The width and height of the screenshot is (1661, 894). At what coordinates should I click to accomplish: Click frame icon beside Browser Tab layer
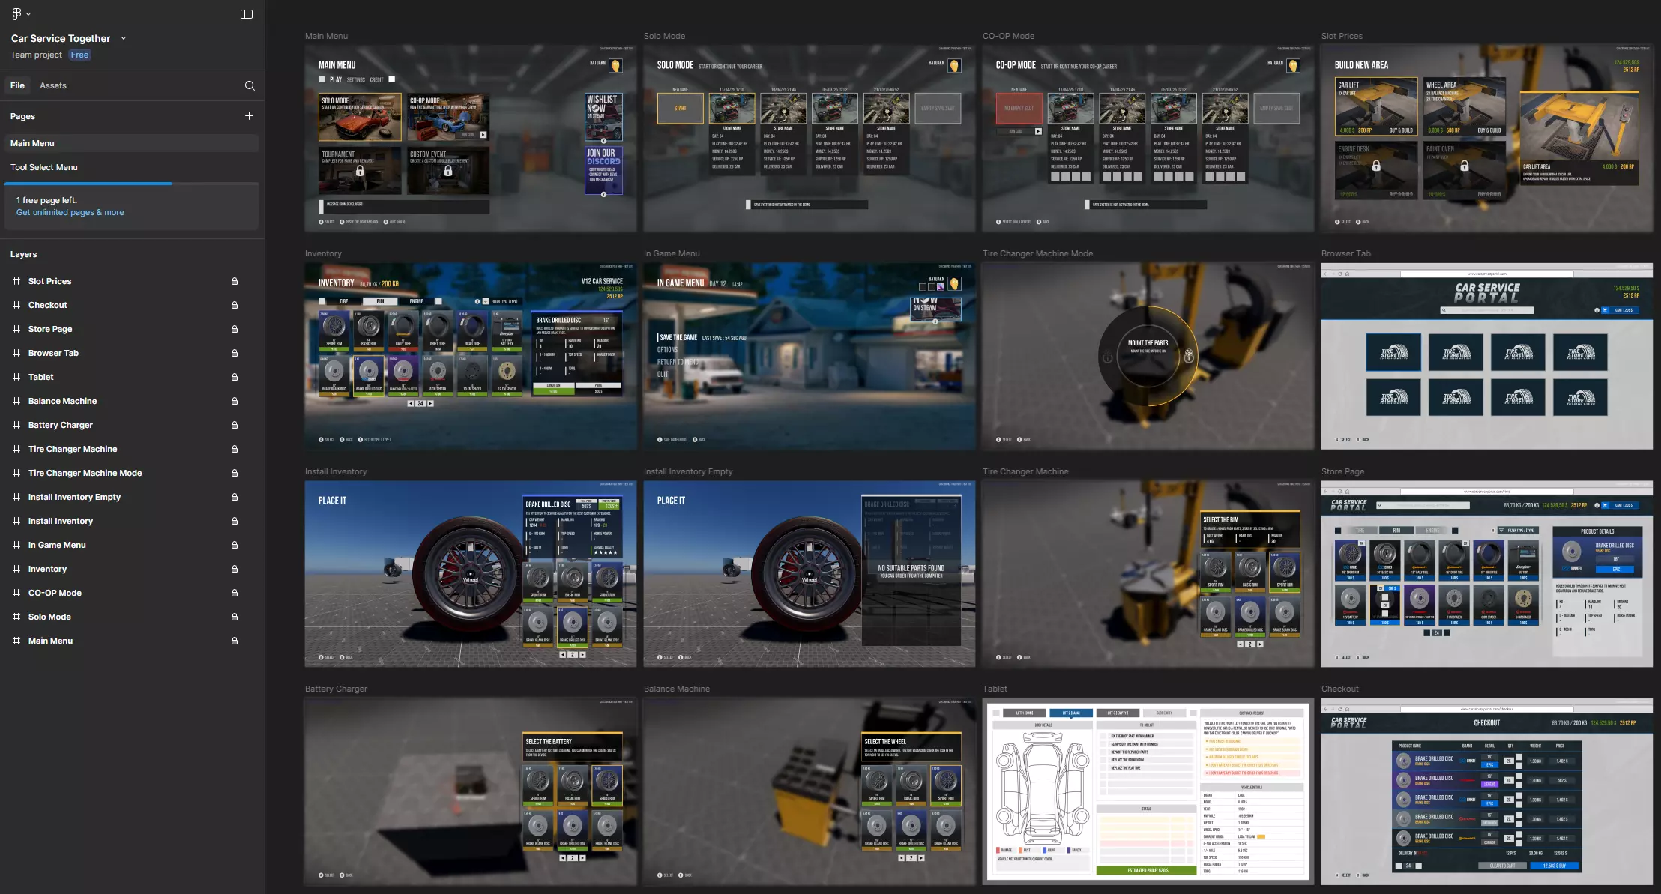pyautogui.click(x=16, y=353)
